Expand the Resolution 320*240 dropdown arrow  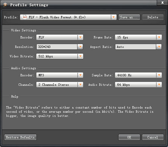[x=80, y=47]
